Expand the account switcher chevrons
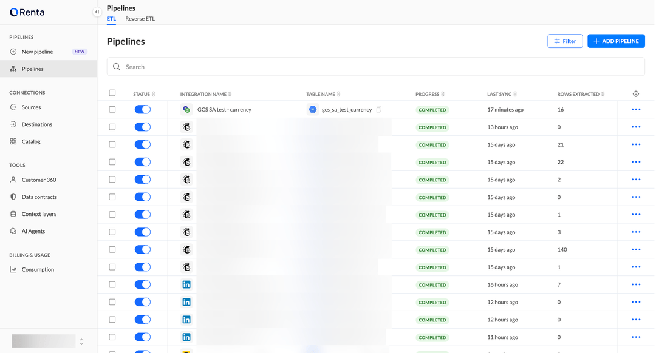The width and height of the screenshot is (656, 353). pos(81,341)
